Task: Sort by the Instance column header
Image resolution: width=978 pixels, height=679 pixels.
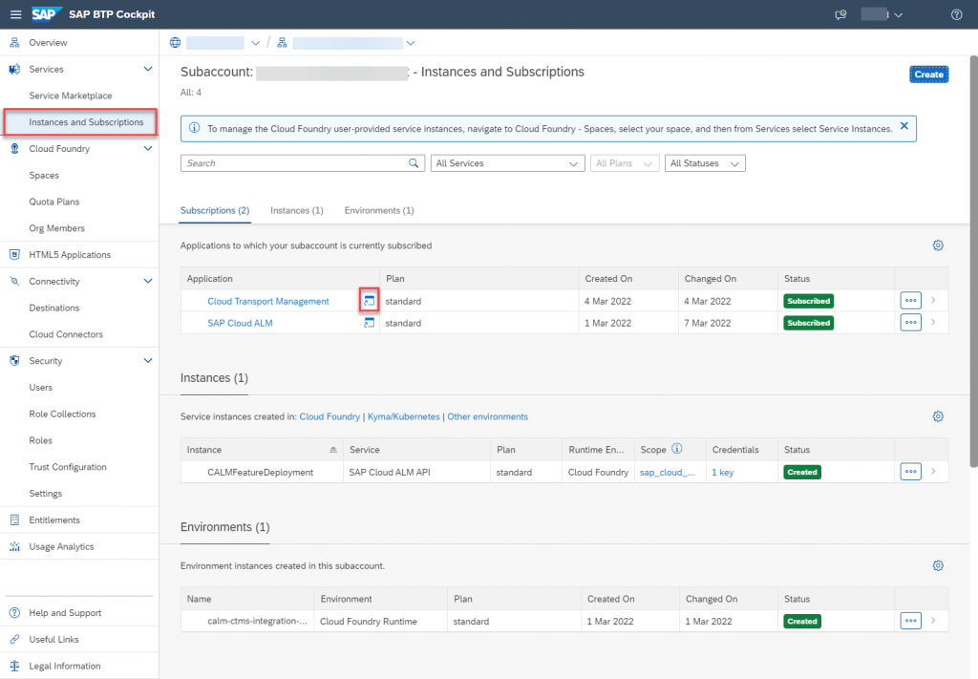Action: pos(262,450)
